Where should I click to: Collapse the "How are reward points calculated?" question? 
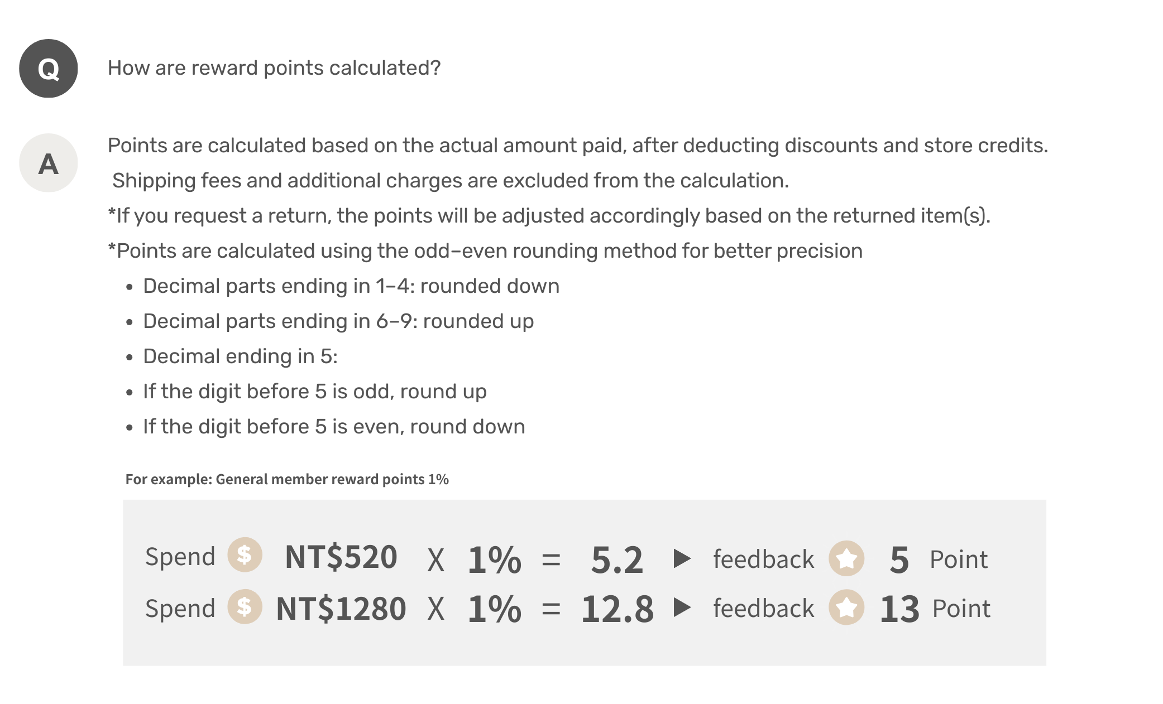pos(274,68)
